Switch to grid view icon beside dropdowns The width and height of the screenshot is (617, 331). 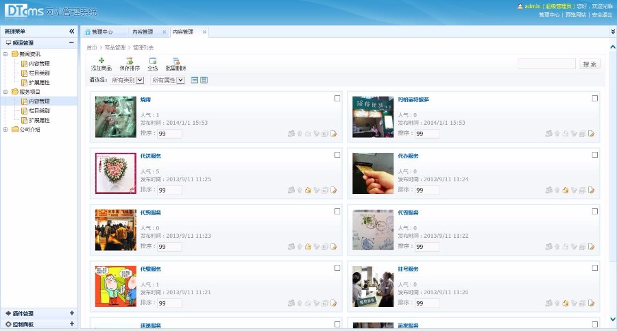tap(204, 80)
